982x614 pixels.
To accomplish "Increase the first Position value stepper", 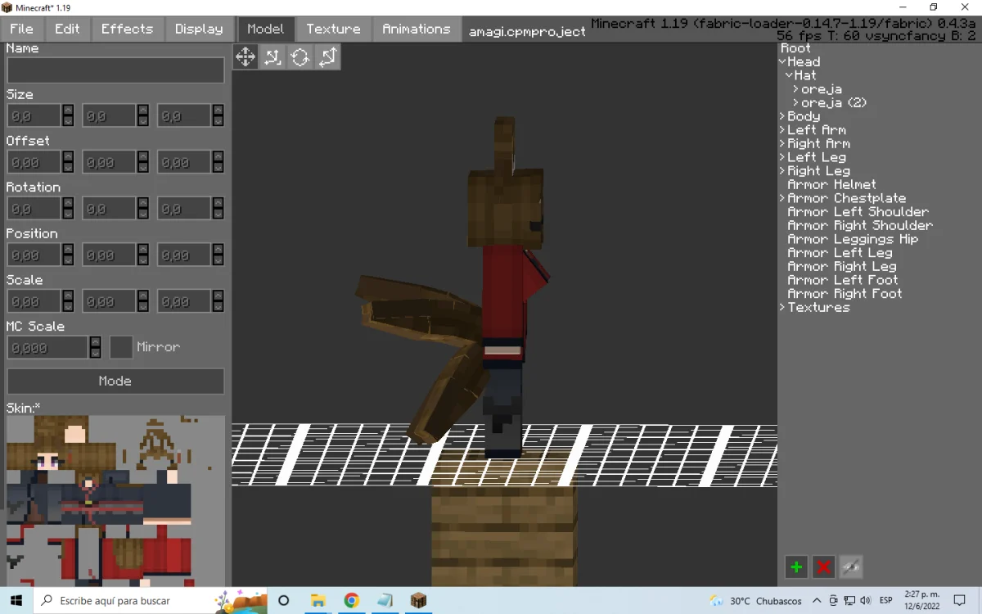I will point(68,249).
